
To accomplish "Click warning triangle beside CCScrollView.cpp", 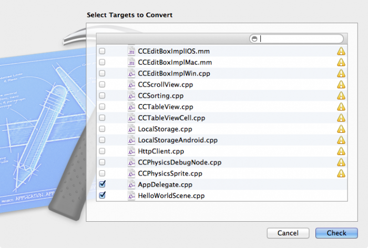I will pos(341,85).
